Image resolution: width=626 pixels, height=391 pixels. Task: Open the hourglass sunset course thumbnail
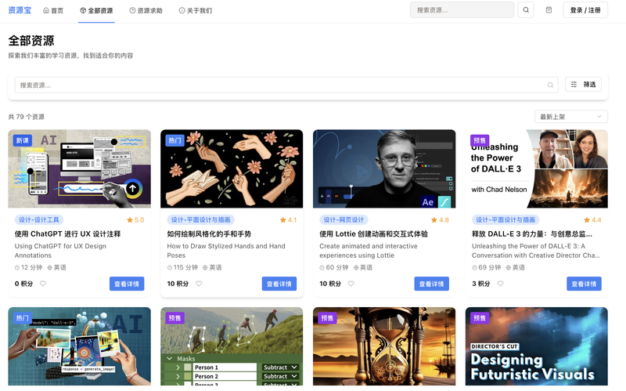[x=384, y=346]
